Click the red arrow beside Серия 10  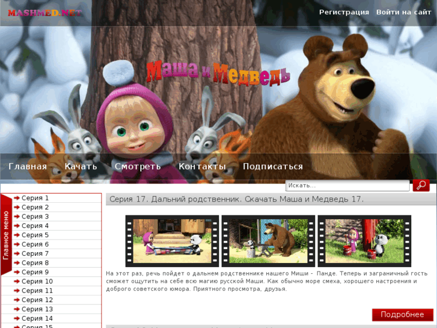click(17, 282)
